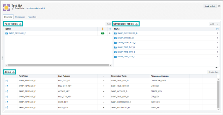Click the small collapse arrow below Dimension Tables
This screenshot has width=223, height=115.
click(x=217, y=68)
